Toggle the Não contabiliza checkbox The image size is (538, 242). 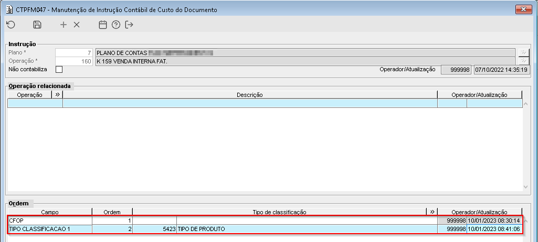pyautogui.click(x=59, y=70)
